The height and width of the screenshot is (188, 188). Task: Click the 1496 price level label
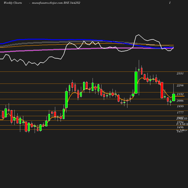pos(180,127)
